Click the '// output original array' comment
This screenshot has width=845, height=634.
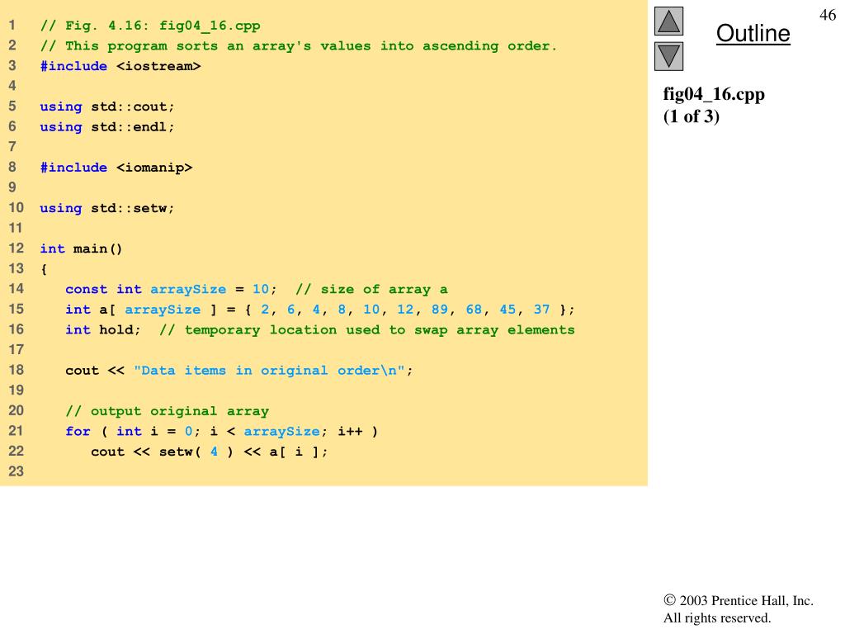click(x=167, y=411)
